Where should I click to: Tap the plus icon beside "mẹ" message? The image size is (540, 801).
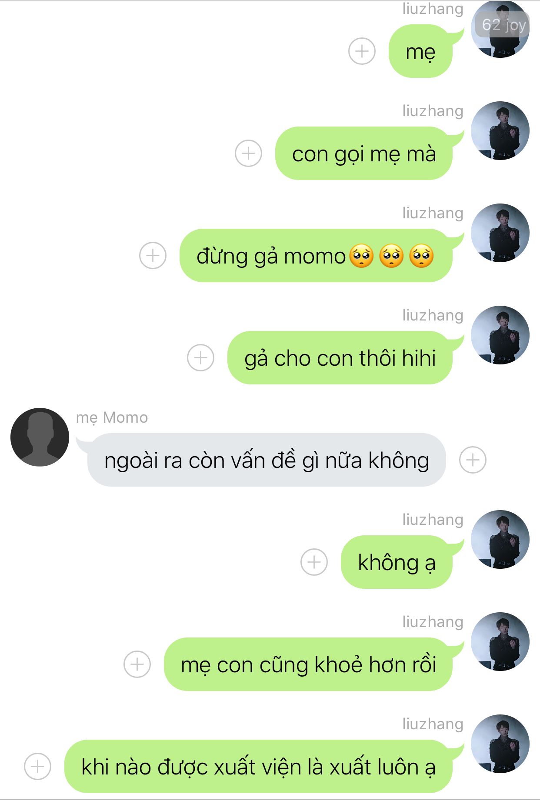point(362,51)
